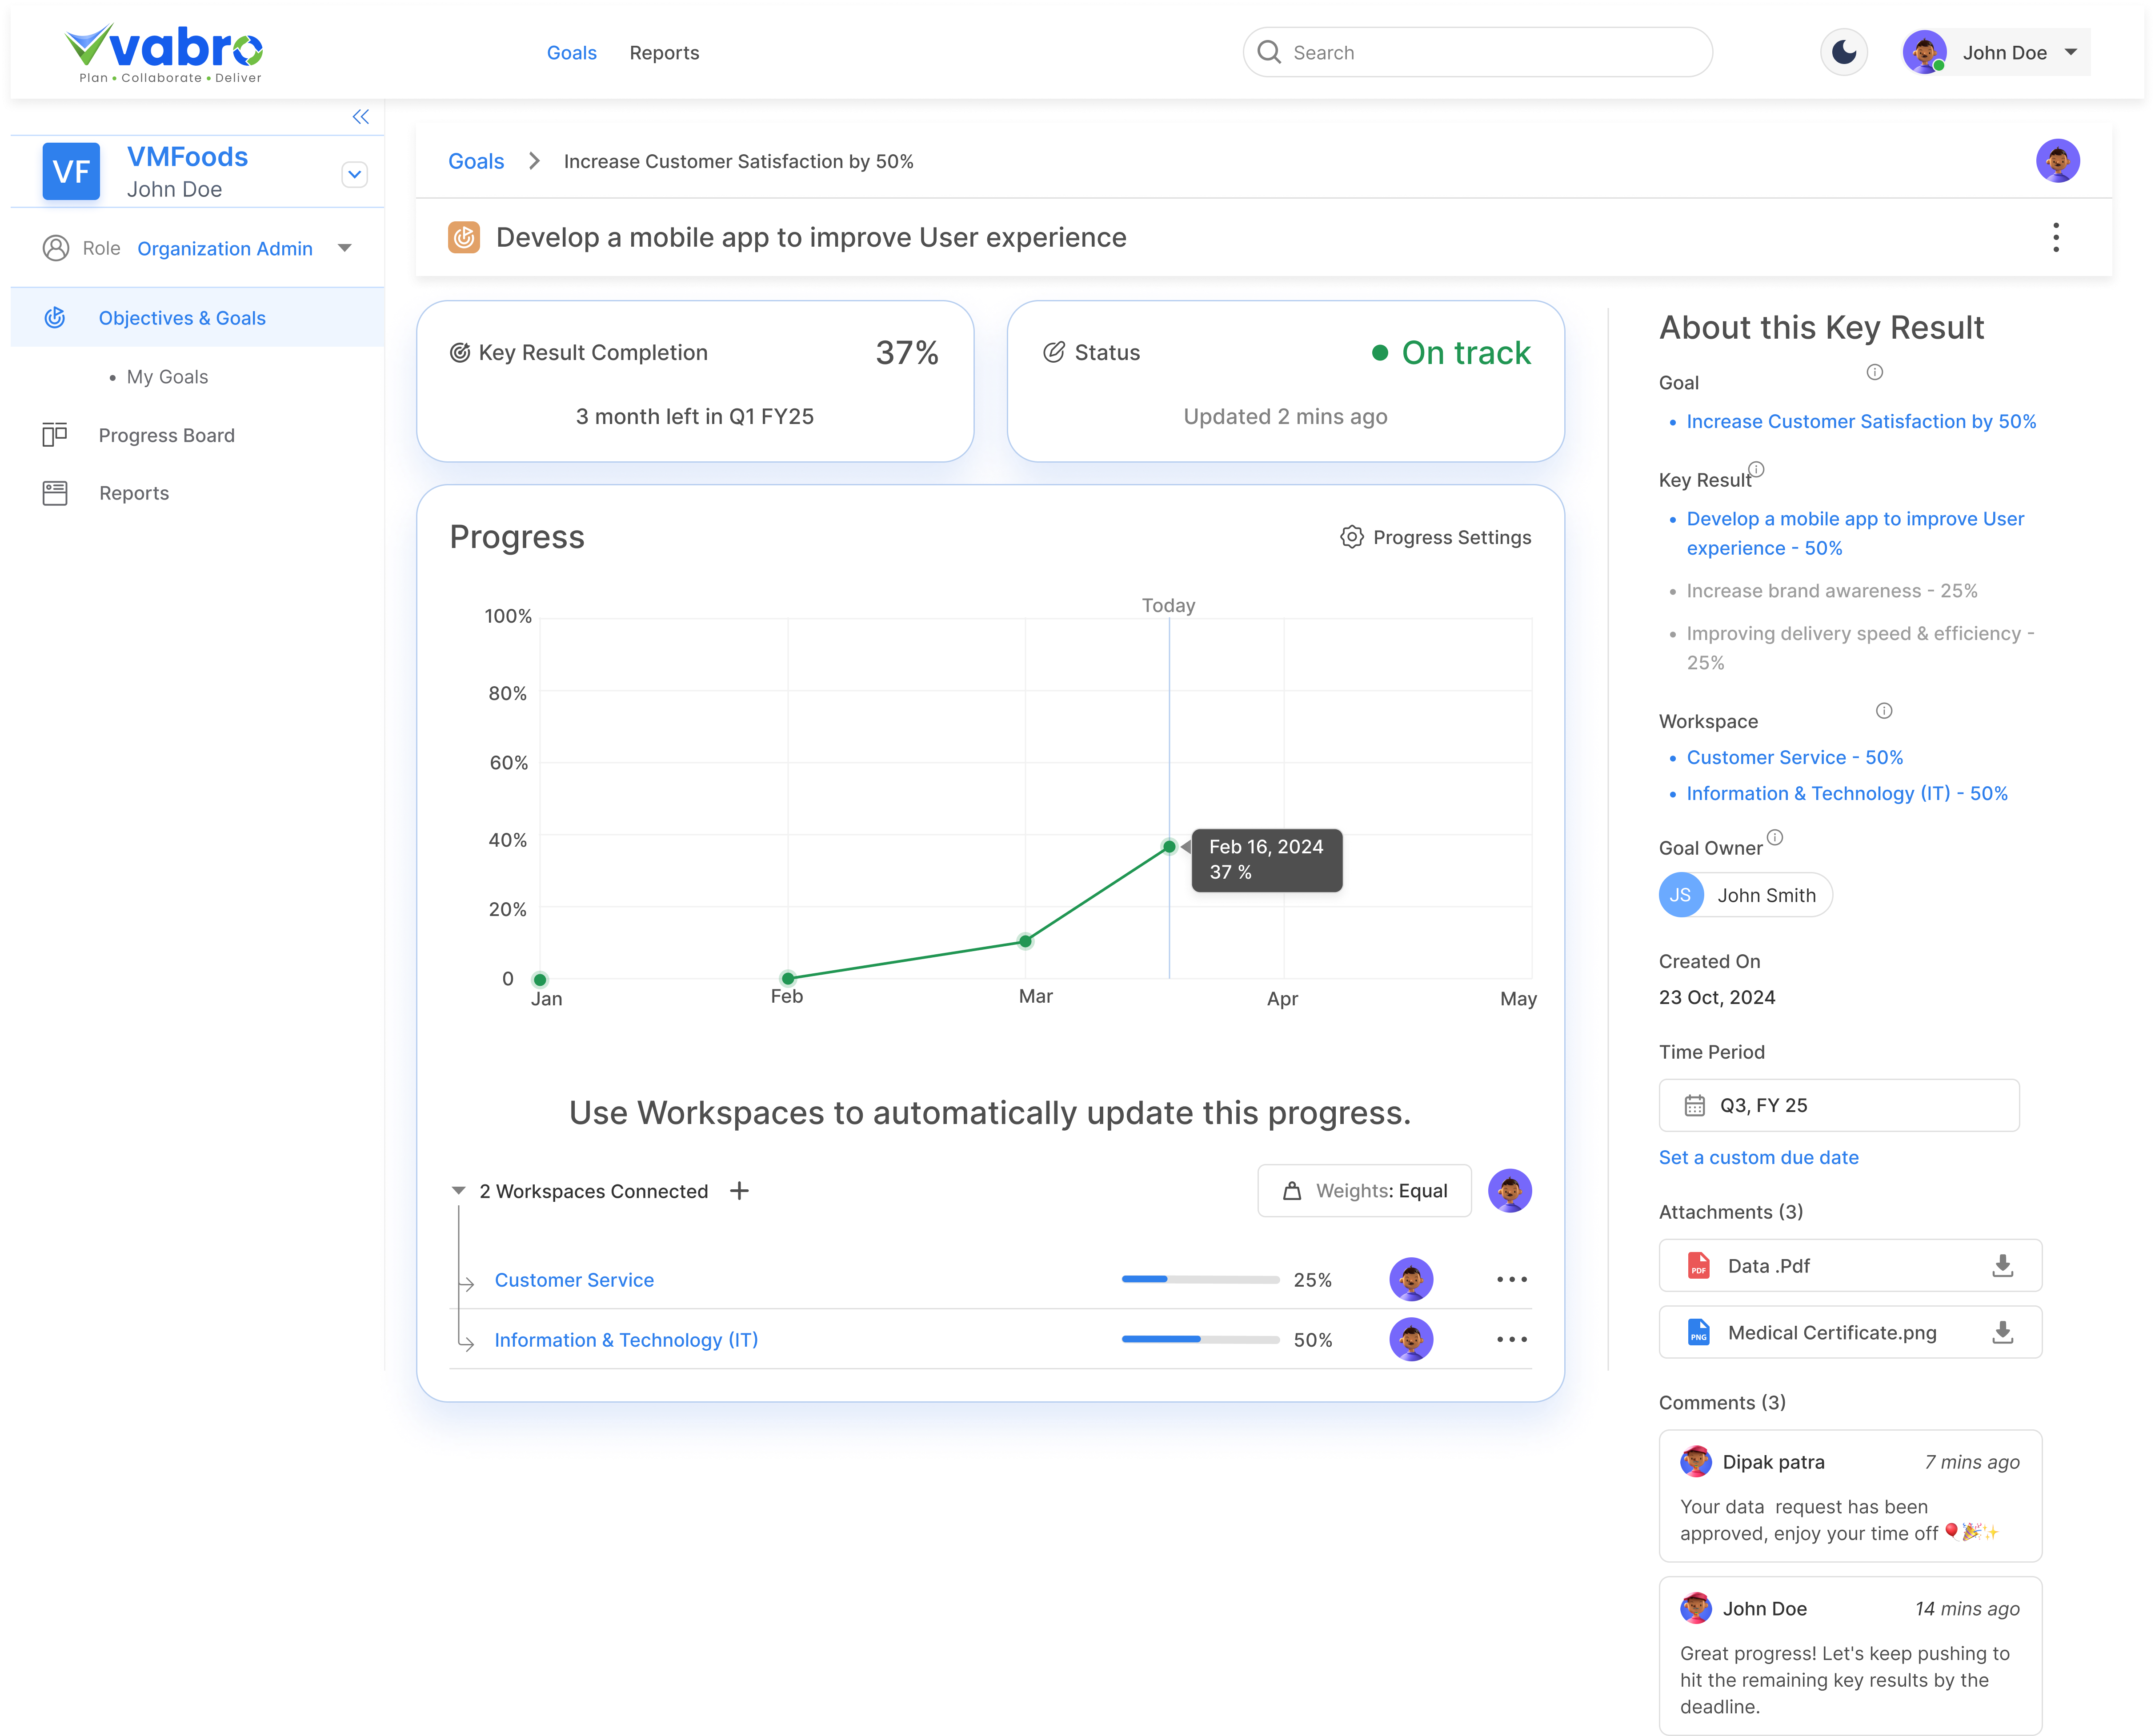
Task: Open John Doe account dropdown
Action: (x=2070, y=53)
